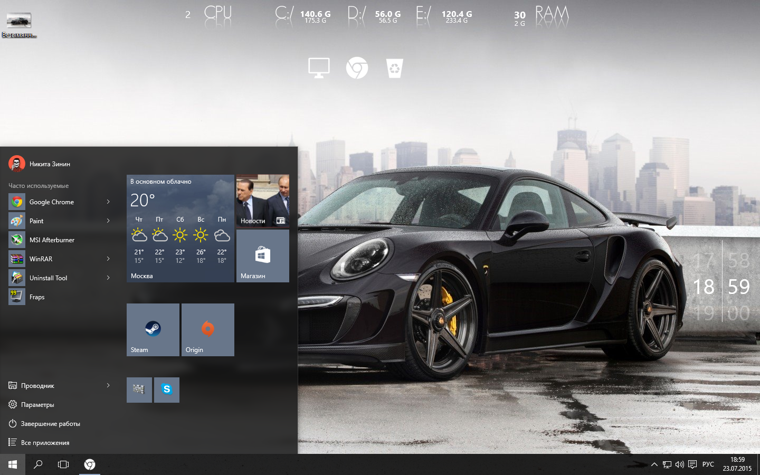Viewport: 760px width, 475px height.
Task: Open network icon in system tray
Action: pyautogui.click(x=667, y=464)
